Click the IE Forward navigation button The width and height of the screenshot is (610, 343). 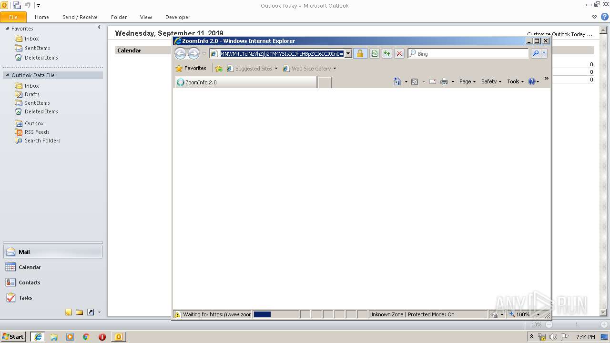tap(193, 53)
